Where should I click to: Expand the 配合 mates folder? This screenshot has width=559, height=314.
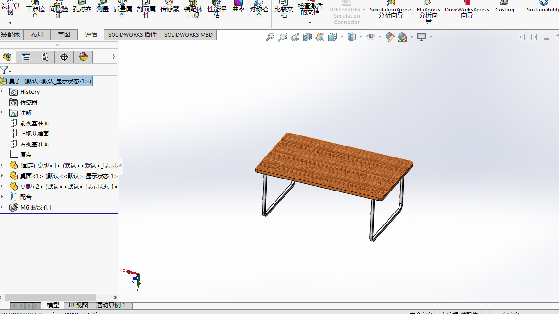point(2,197)
